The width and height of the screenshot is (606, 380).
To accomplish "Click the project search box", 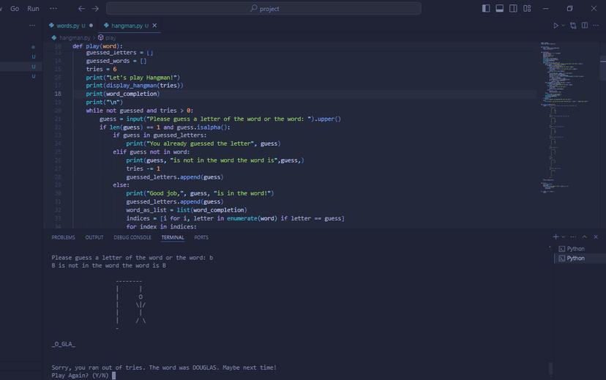I will click(263, 9).
